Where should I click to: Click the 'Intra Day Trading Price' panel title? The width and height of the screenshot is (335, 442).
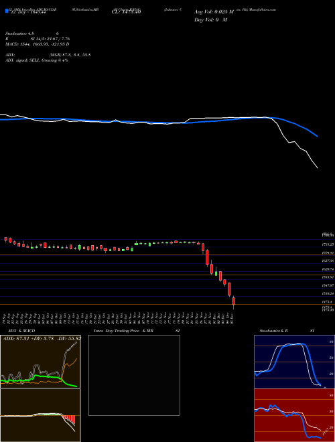(x=117, y=331)
